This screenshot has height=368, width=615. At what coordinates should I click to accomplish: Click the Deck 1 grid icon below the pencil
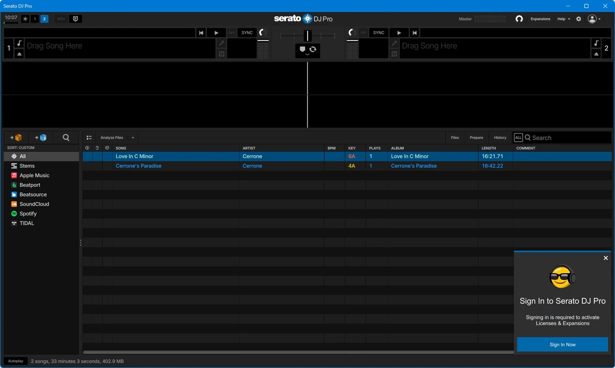click(221, 54)
